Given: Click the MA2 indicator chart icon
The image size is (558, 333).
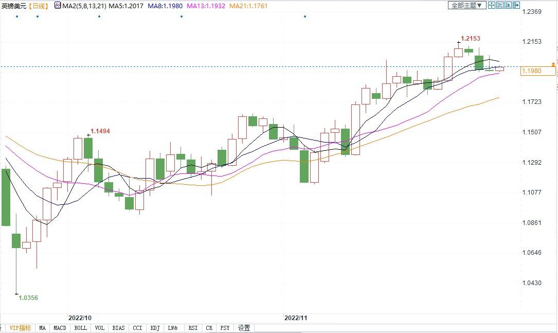Looking at the screenshot, I should 58,6.
